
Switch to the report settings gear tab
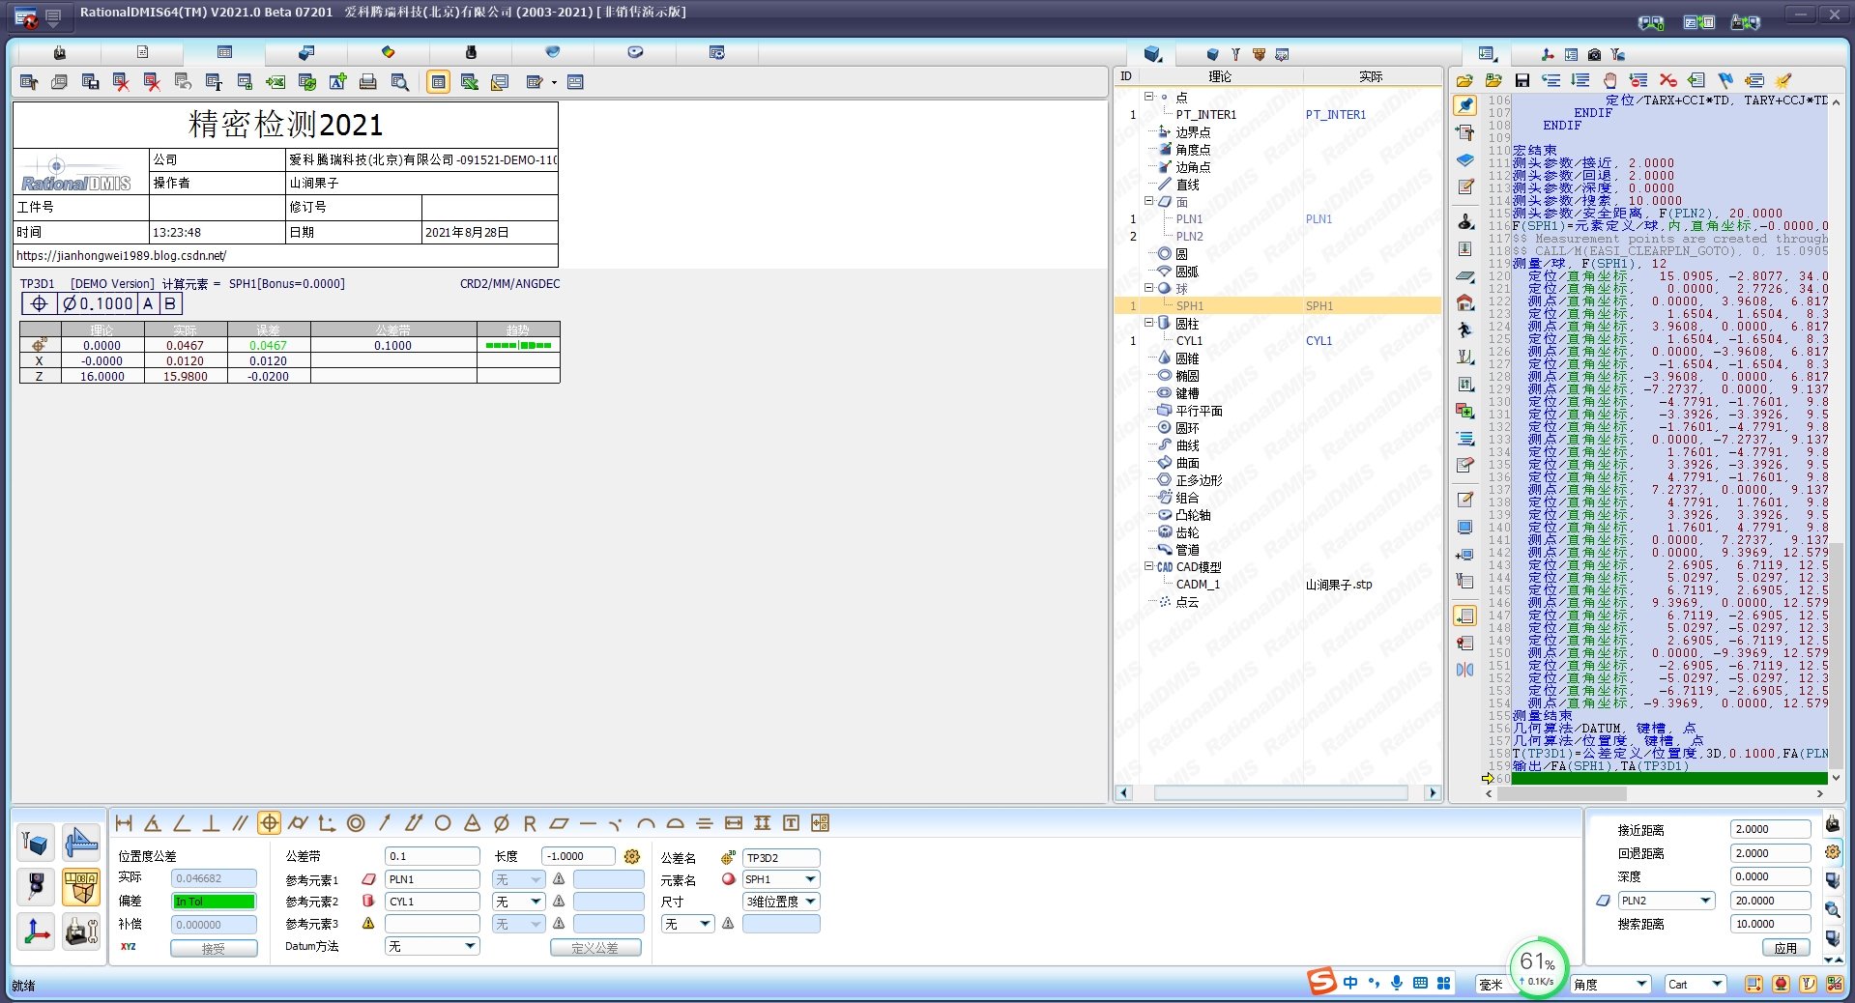click(x=716, y=52)
